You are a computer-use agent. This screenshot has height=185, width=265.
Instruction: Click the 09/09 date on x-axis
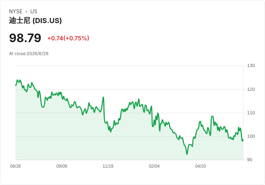pyautogui.click(x=62, y=166)
